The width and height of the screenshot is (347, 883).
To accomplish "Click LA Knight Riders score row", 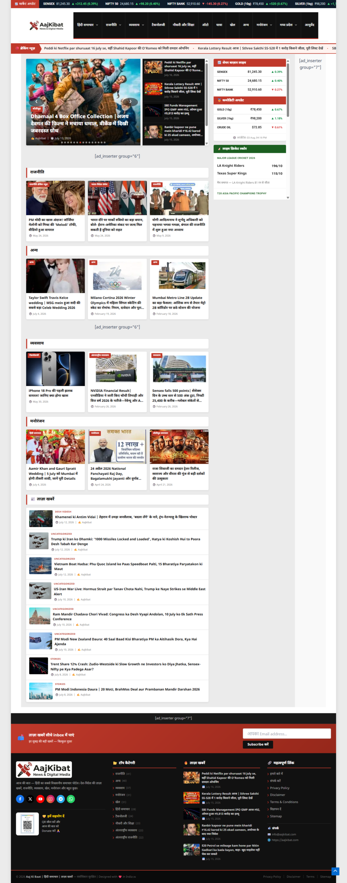I will (x=250, y=166).
